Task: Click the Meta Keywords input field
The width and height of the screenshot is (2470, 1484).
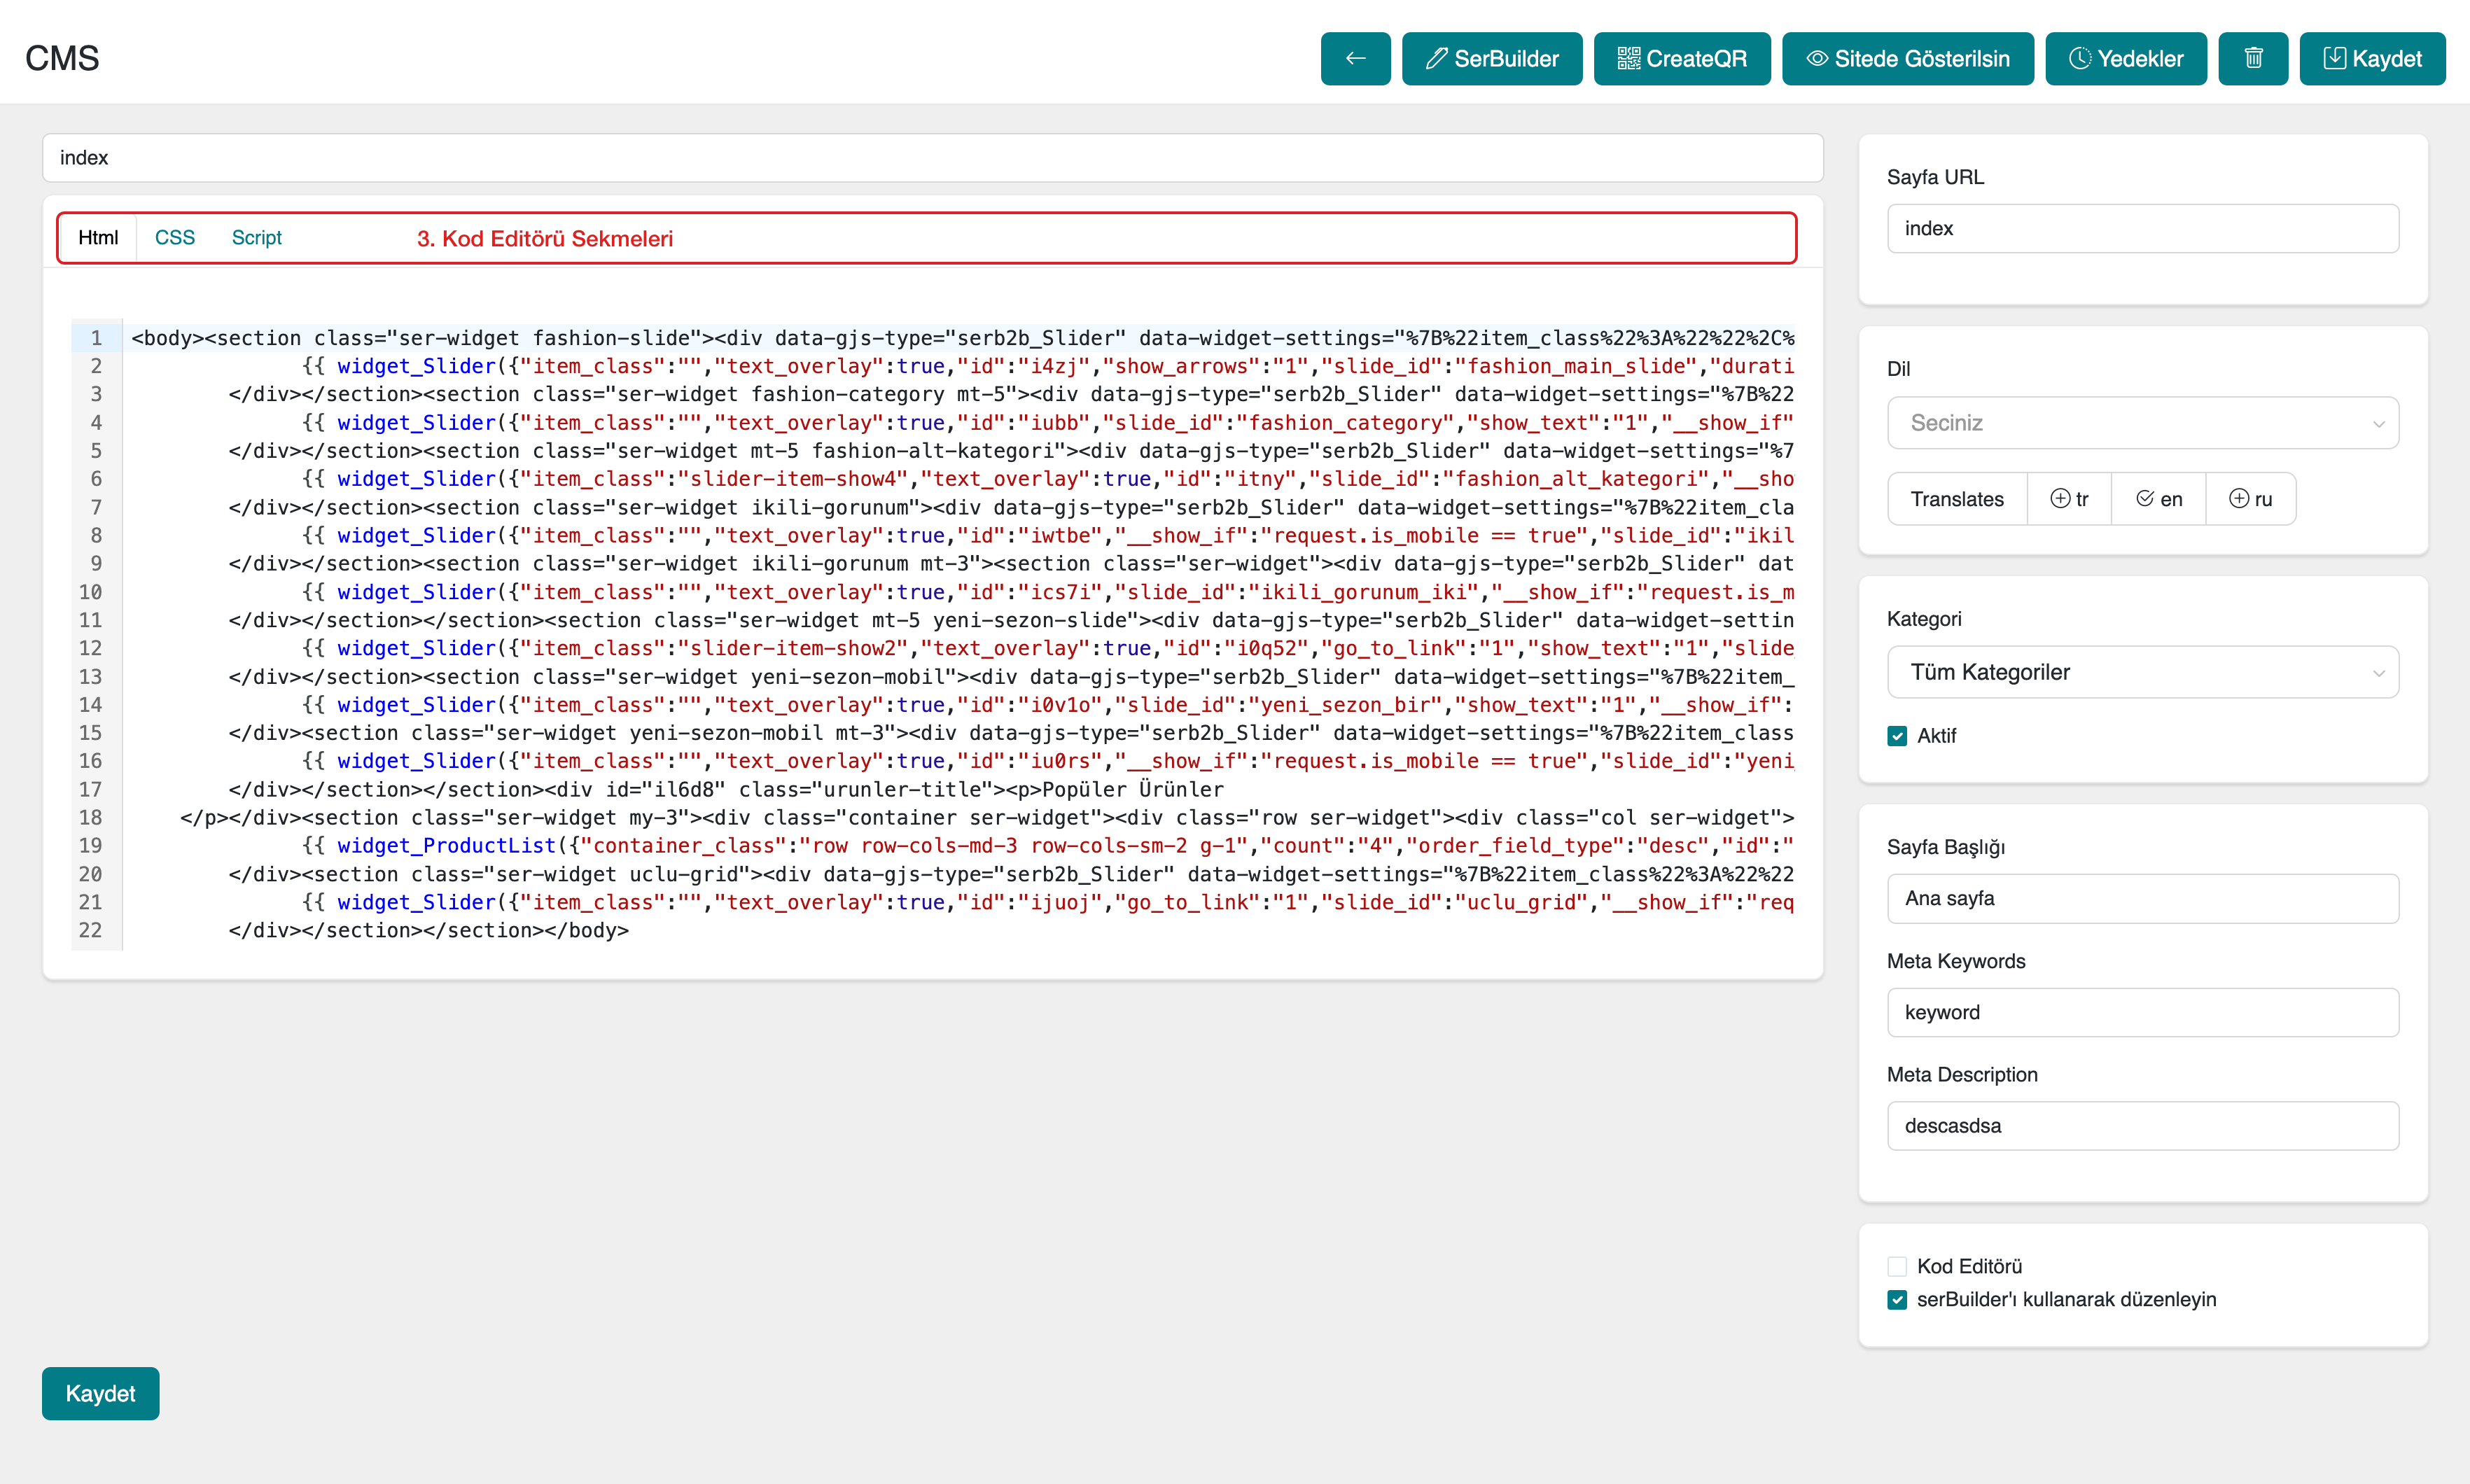Action: pyautogui.click(x=2142, y=1012)
